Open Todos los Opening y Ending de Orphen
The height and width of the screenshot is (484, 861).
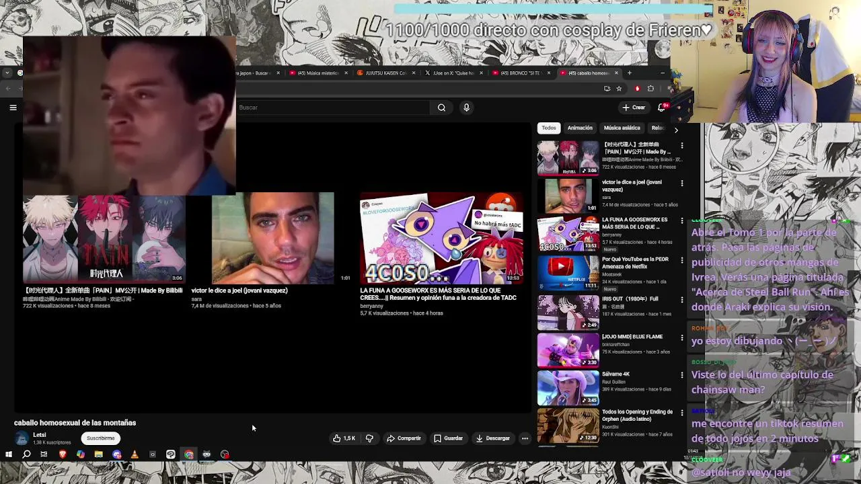click(637, 415)
